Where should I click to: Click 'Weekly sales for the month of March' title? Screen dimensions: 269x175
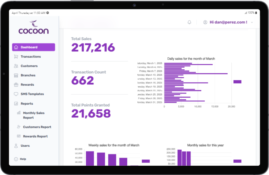click(x=114, y=145)
